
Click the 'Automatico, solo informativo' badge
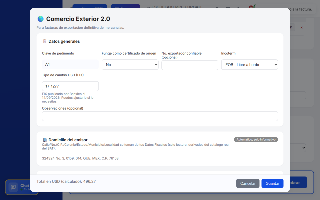click(x=256, y=139)
